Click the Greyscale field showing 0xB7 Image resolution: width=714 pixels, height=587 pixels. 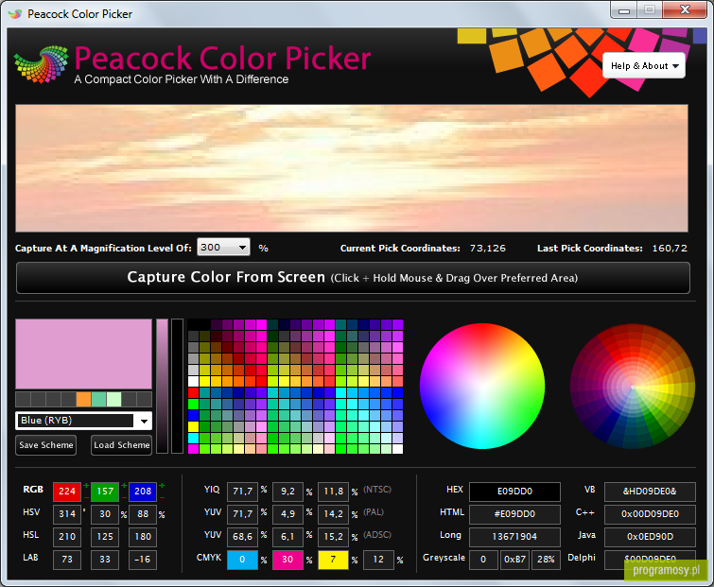pos(515,560)
